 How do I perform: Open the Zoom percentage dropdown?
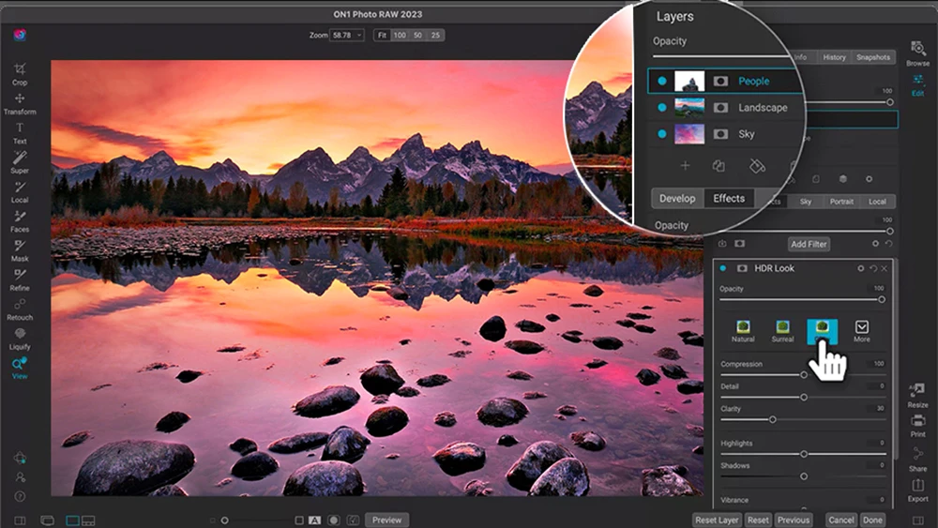coord(347,36)
